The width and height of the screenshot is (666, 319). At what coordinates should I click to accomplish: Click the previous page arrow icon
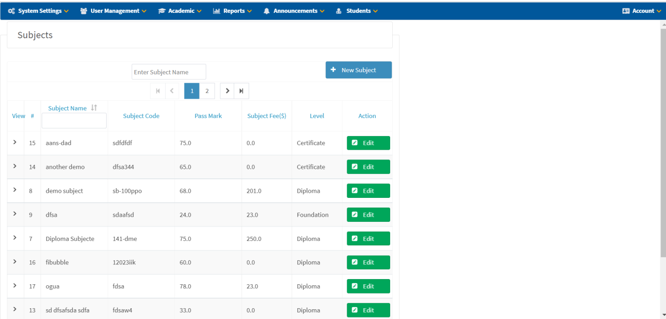[172, 91]
